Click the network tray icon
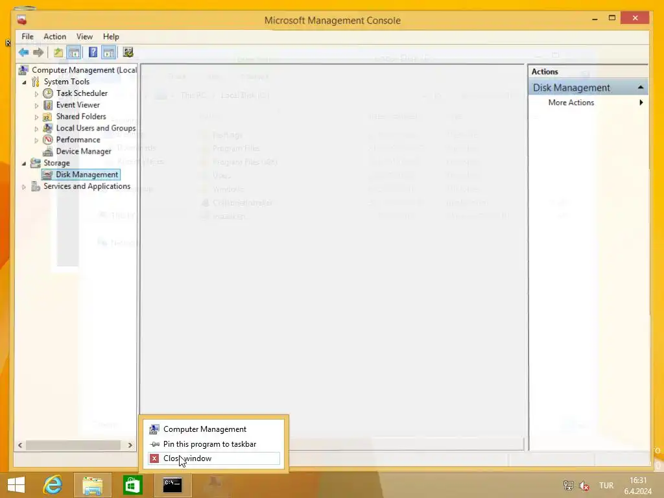The width and height of the screenshot is (664, 498). [x=568, y=485]
